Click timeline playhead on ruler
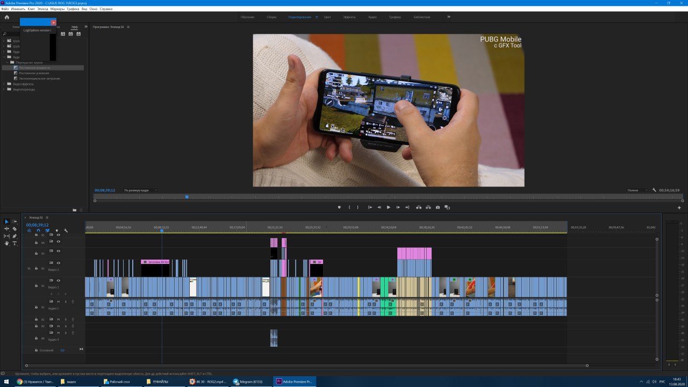The width and height of the screenshot is (688, 387). tap(162, 230)
